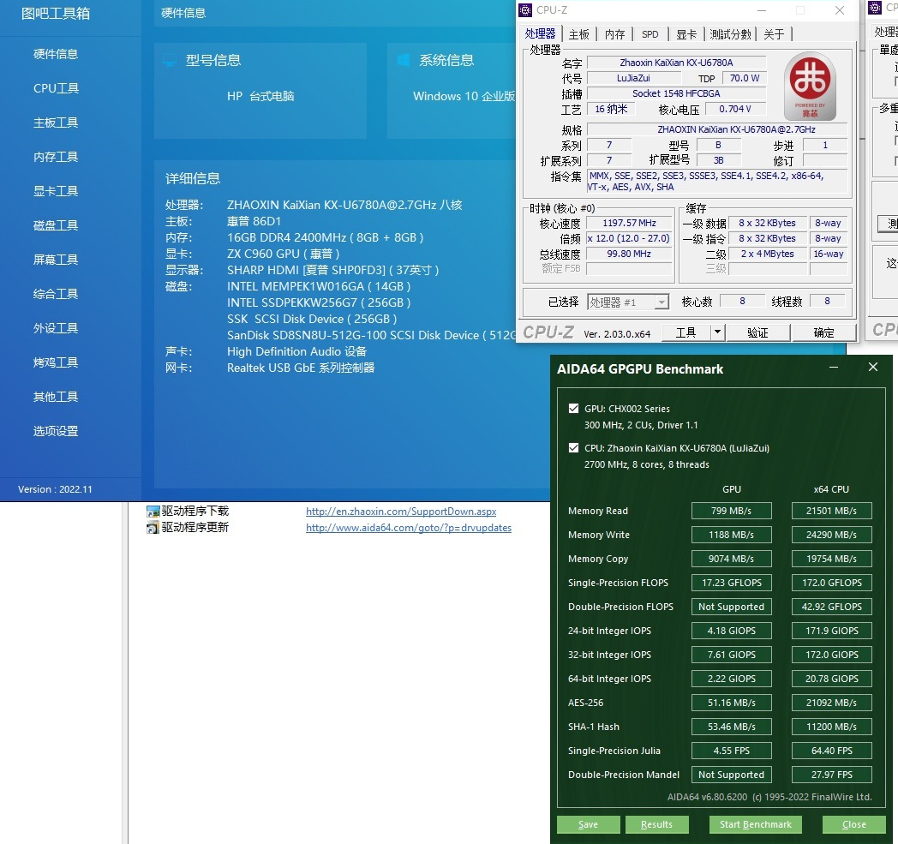
Task: Select 内存工具 from the sidebar
Action: click(55, 157)
